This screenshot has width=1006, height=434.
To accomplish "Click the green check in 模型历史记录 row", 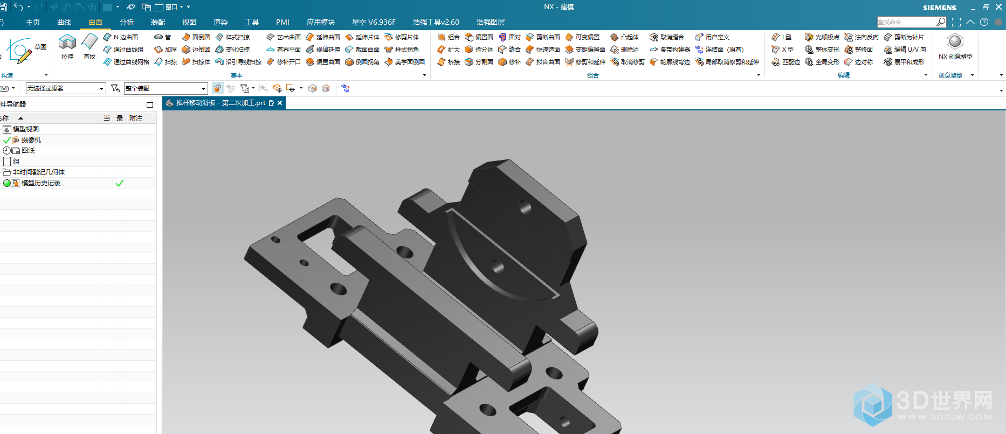I will (120, 183).
